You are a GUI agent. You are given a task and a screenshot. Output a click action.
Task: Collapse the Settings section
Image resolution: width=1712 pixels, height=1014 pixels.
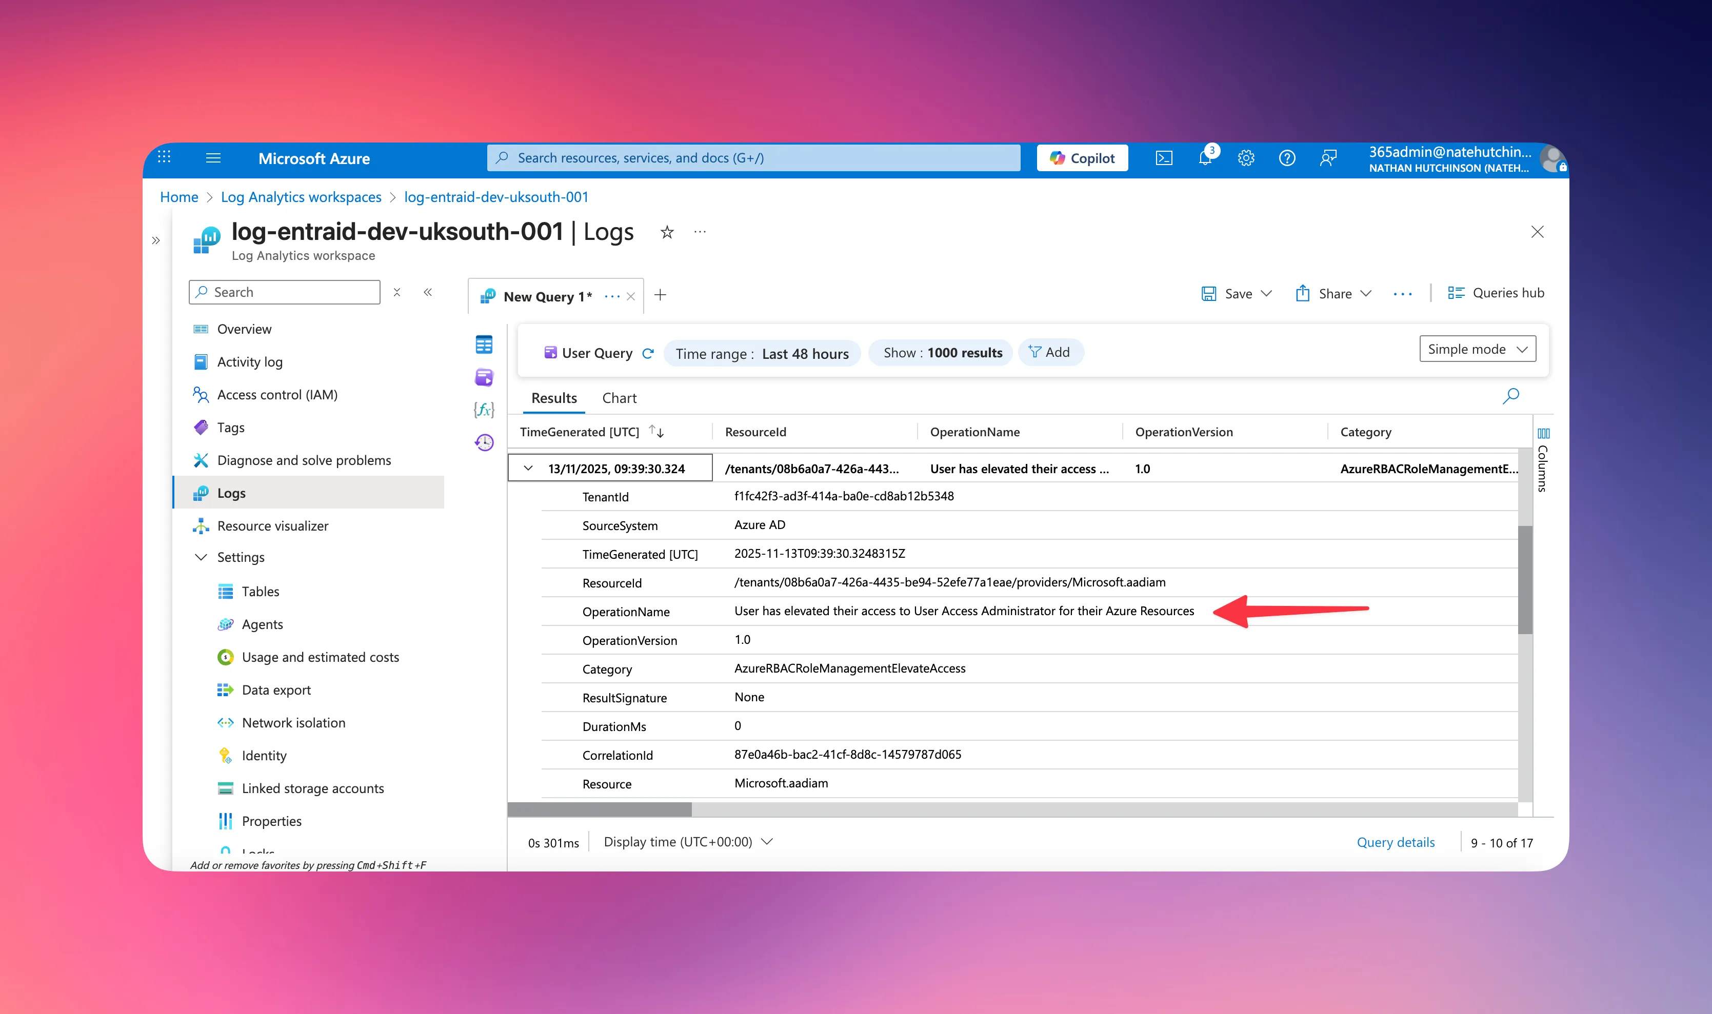pyautogui.click(x=201, y=558)
